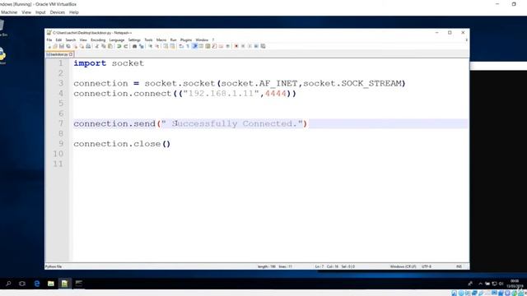Click the Open file toolbar icon

pyautogui.click(x=55, y=46)
